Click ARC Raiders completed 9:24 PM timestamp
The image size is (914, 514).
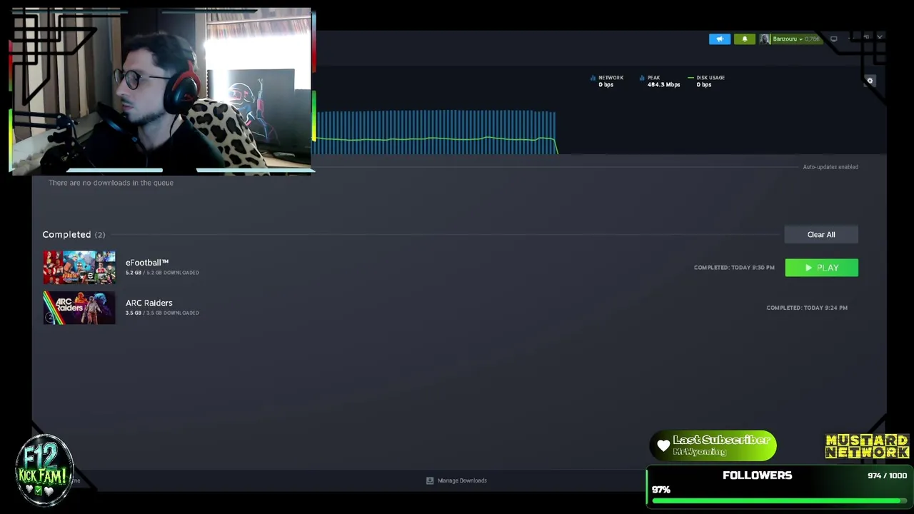(807, 308)
